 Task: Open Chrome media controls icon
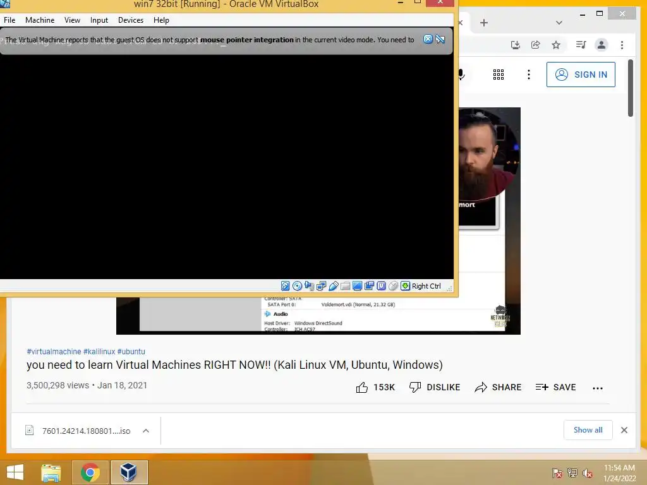pyautogui.click(x=581, y=45)
